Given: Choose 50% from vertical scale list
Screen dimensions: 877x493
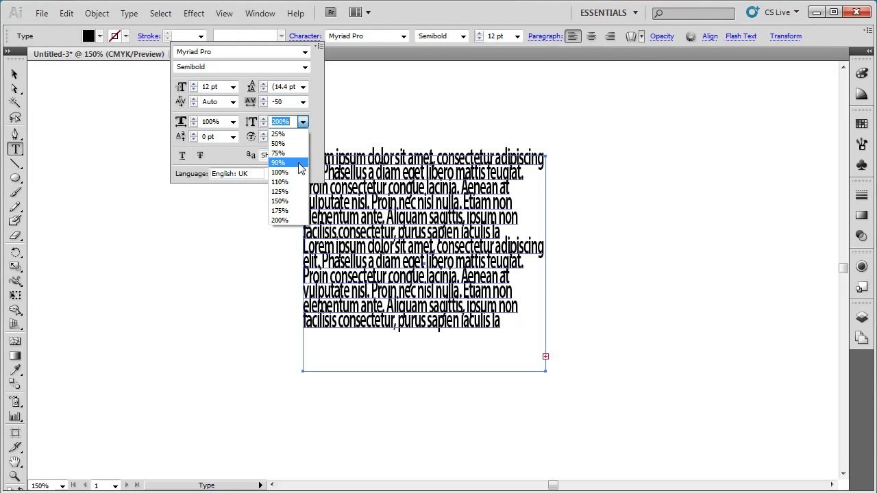Looking at the screenshot, I should [x=288, y=144].
